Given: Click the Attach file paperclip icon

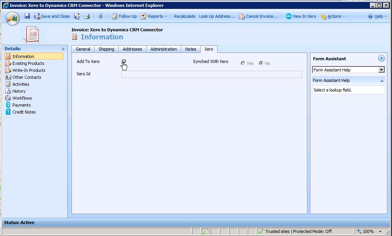Looking at the screenshot, I should point(101,16).
